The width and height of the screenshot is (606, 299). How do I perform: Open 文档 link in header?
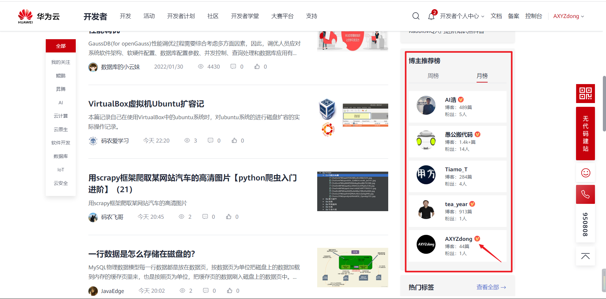pos(496,16)
